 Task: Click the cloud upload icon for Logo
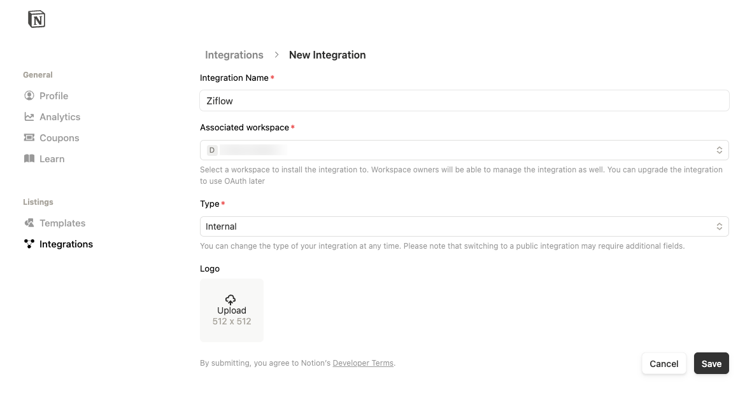pos(231,300)
